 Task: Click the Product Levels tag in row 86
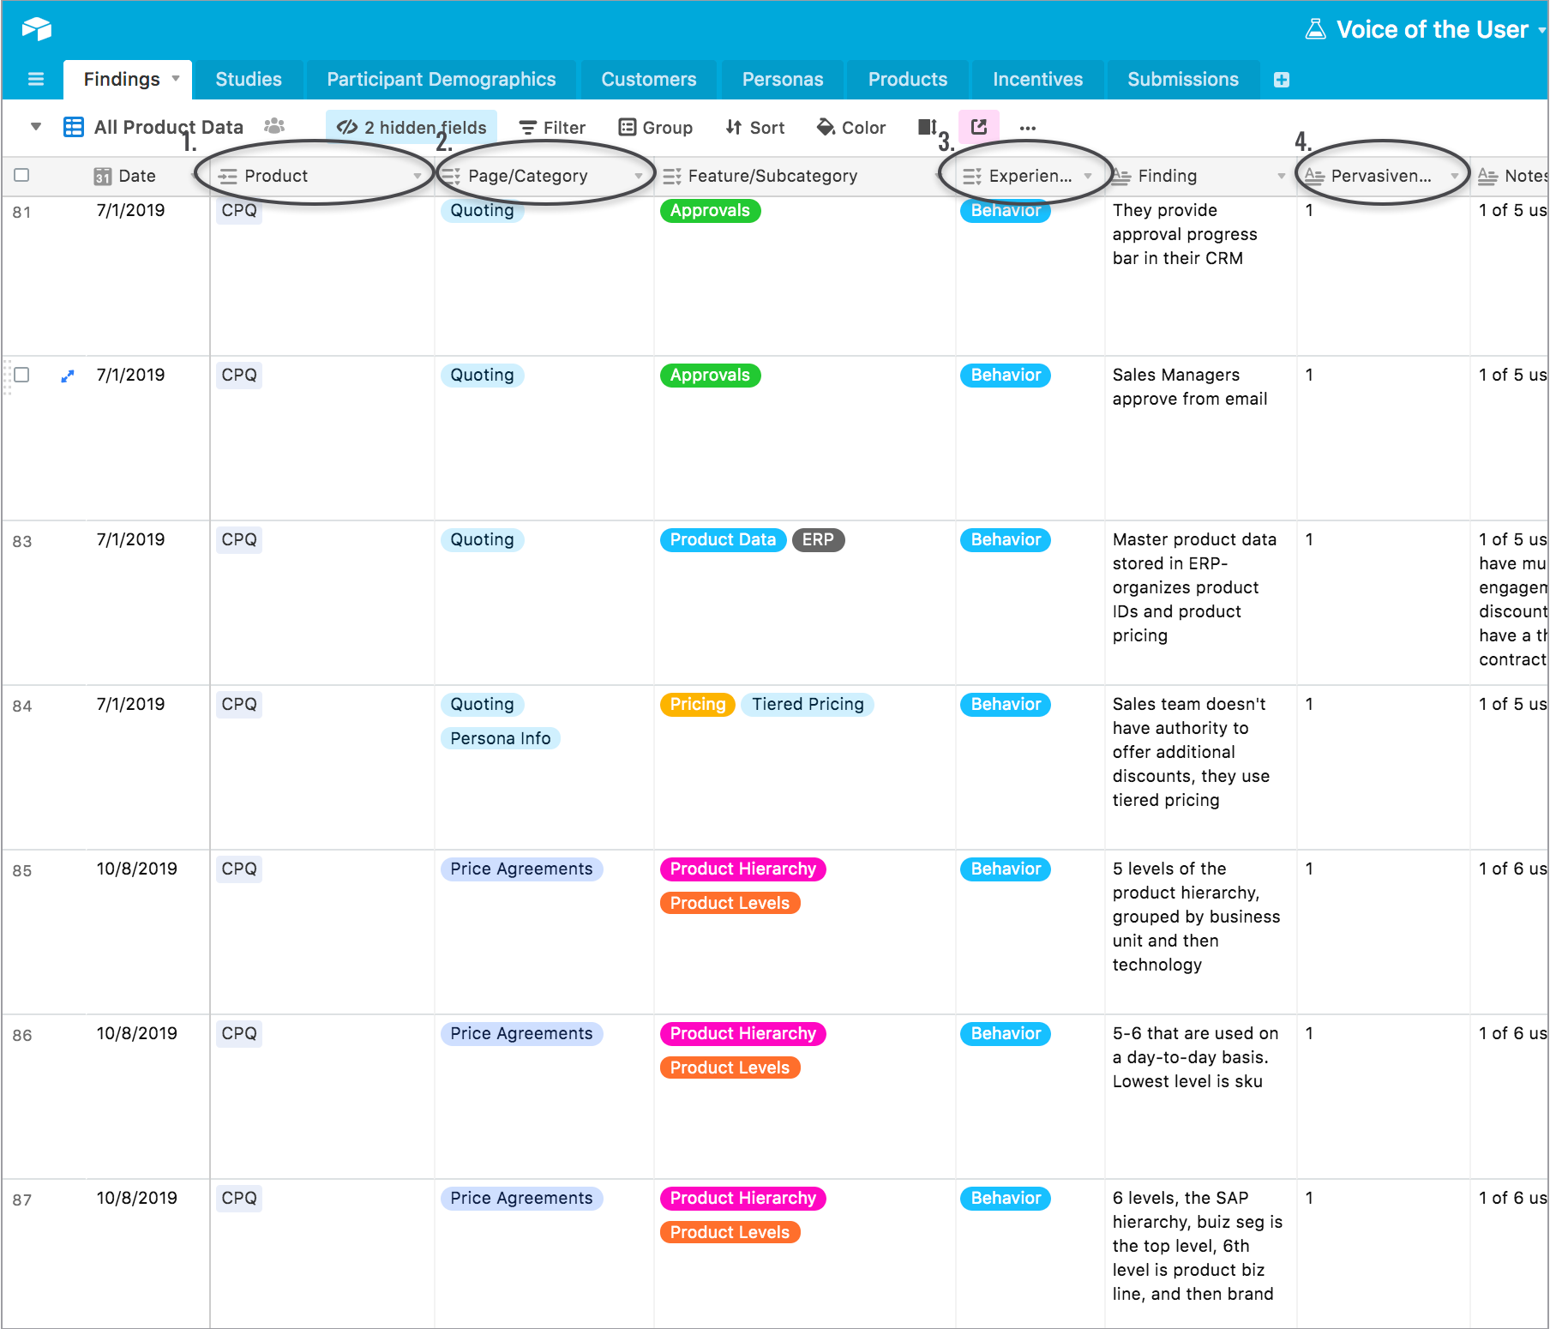(x=730, y=1068)
